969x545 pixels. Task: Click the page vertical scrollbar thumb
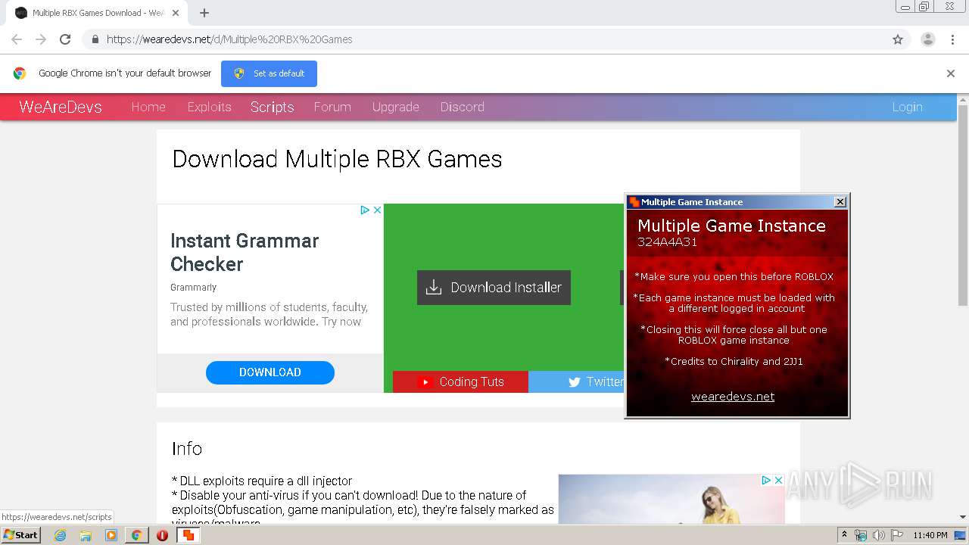963,204
